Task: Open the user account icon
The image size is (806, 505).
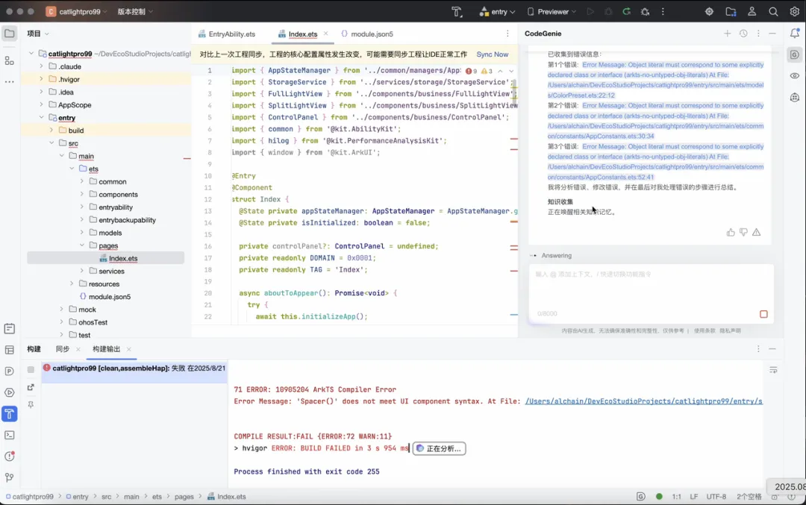Action: tap(752, 12)
